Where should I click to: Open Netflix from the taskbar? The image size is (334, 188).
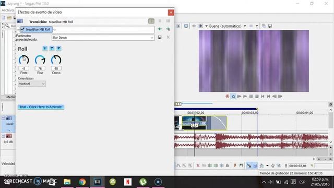127,182
